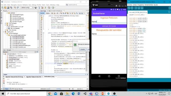This screenshot has width=171, height=96.
Task: Close the iotSockets (run) output tab
Action: pyautogui.click(x=56, y=77)
